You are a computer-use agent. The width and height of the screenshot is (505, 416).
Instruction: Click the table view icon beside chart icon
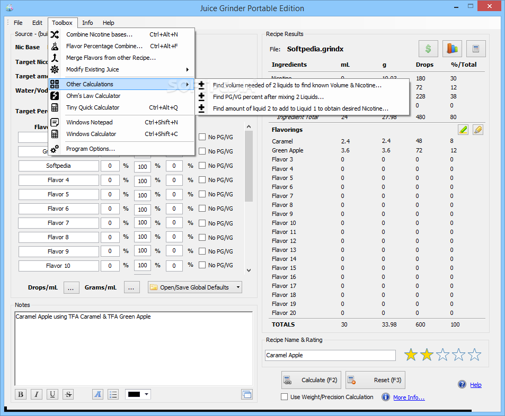click(476, 49)
